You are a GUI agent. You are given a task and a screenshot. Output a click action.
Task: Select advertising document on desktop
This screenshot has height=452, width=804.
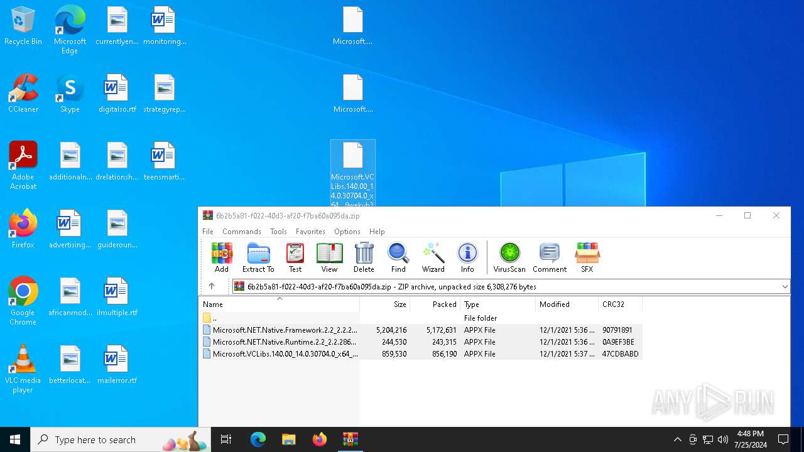coord(70,230)
